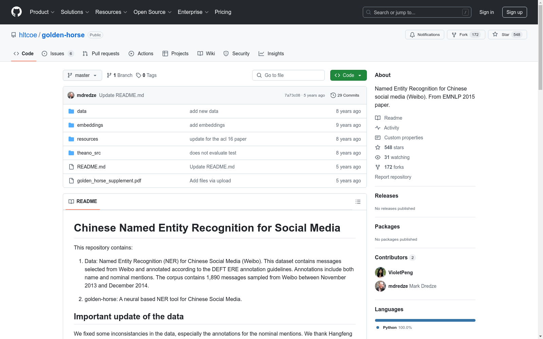543x339 pixels.
Task: Open commit hash 7a73c08
Action: click(x=292, y=95)
